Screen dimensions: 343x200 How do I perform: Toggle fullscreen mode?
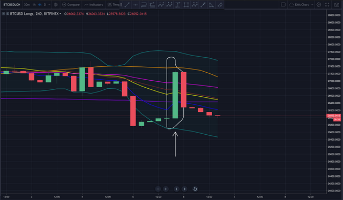(327, 5)
